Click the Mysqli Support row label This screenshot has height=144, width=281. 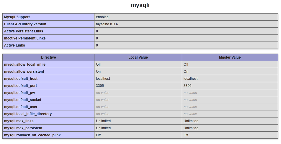tap(17, 17)
